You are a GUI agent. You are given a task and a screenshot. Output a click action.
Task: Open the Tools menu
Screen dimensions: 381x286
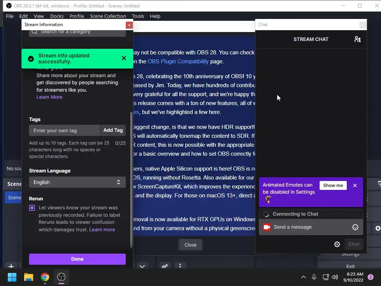tap(138, 16)
